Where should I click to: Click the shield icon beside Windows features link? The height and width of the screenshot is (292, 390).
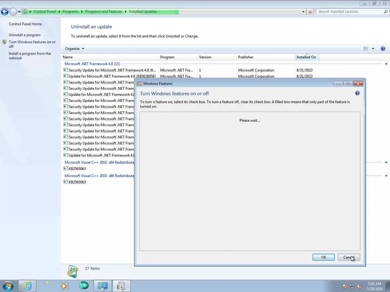4,42
